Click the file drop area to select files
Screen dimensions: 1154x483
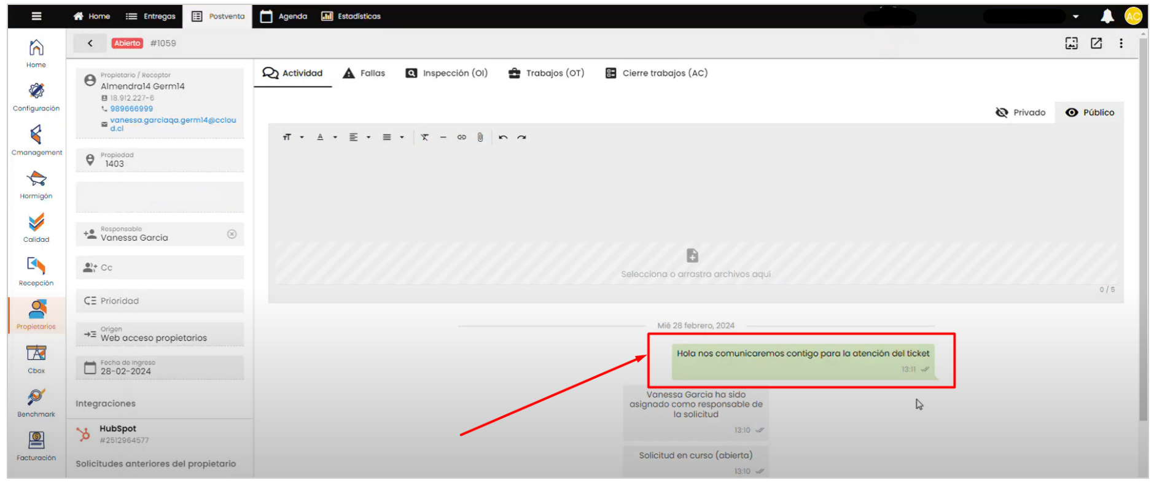(695, 264)
